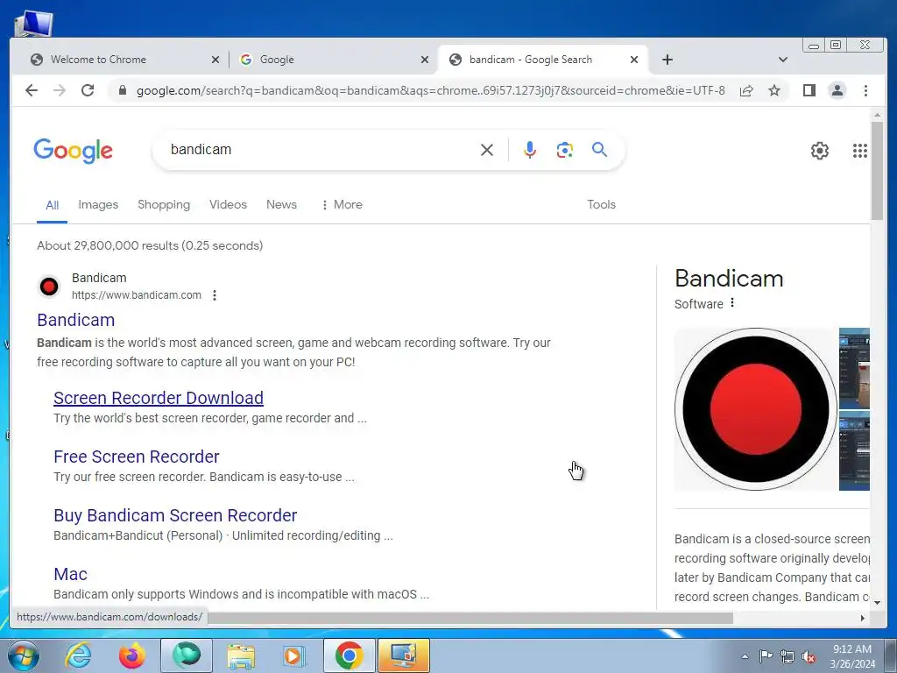Click the Chrome taskbar button
The height and width of the screenshot is (673, 897).
(349, 655)
